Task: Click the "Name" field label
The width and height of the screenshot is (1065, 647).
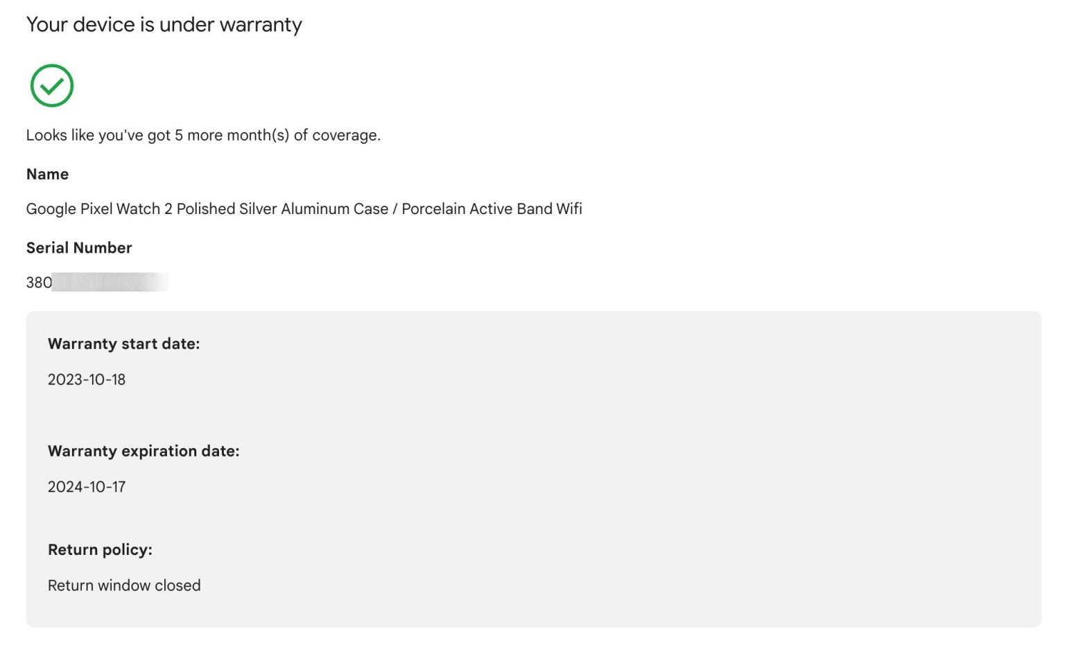Action: click(47, 175)
